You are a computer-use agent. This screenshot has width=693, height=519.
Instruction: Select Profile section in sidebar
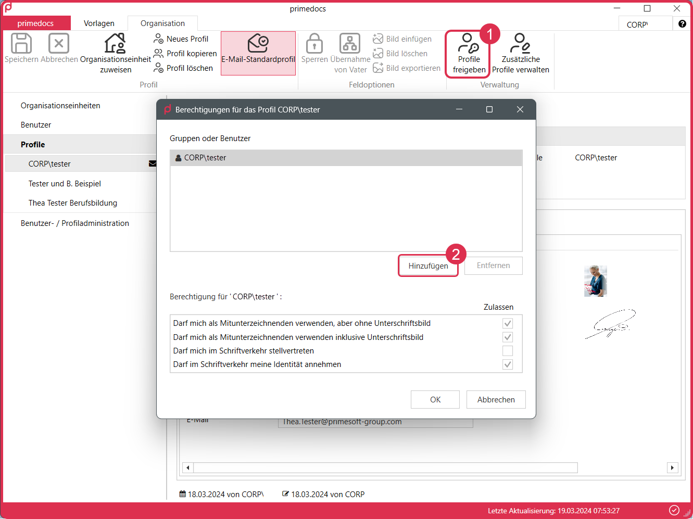(x=81, y=144)
